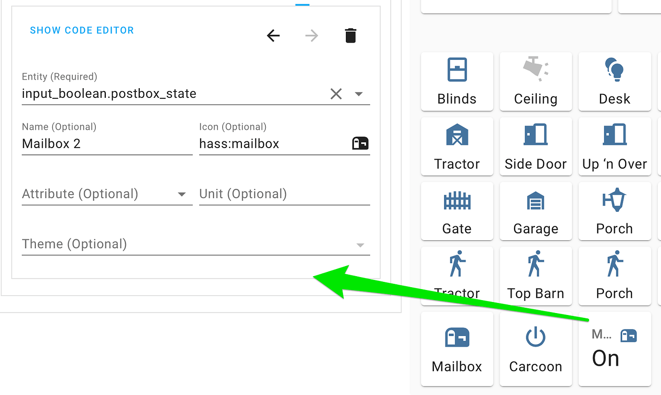Image resolution: width=661 pixels, height=395 pixels.
Task: Select the Blinds card icon
Action: click(456, 70)
